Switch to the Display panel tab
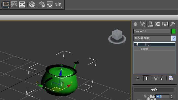 (165, 24)
